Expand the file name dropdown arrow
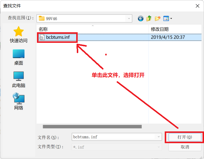 (x=159, y=137)
